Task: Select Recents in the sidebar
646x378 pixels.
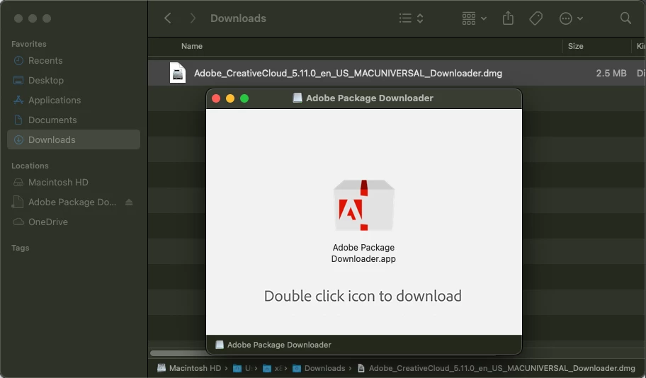Action: coord(74,61)
